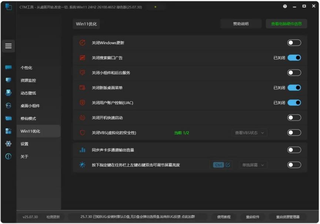
Task: Disable the 关闭用户账户控制(UAC) toggle
Action: click(x=294, y=103)
